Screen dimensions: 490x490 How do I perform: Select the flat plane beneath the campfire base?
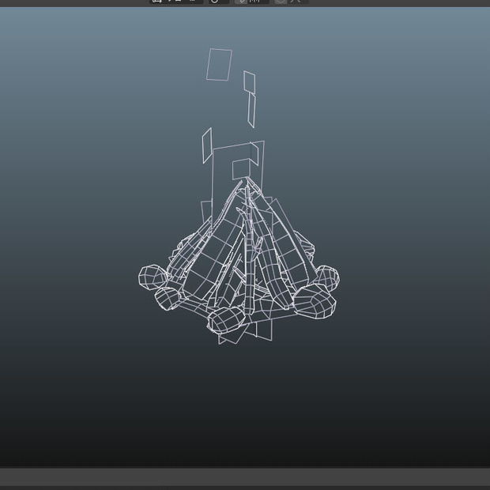(264, 331)
